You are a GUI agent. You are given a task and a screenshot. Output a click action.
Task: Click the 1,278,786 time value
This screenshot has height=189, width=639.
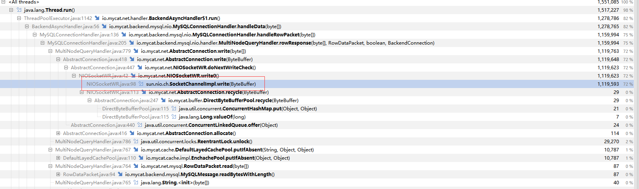608,18
